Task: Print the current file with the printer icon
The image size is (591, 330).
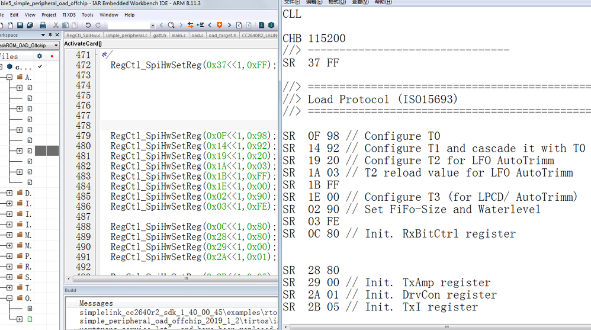Action: pyautogui.click(x=43, y=25)
